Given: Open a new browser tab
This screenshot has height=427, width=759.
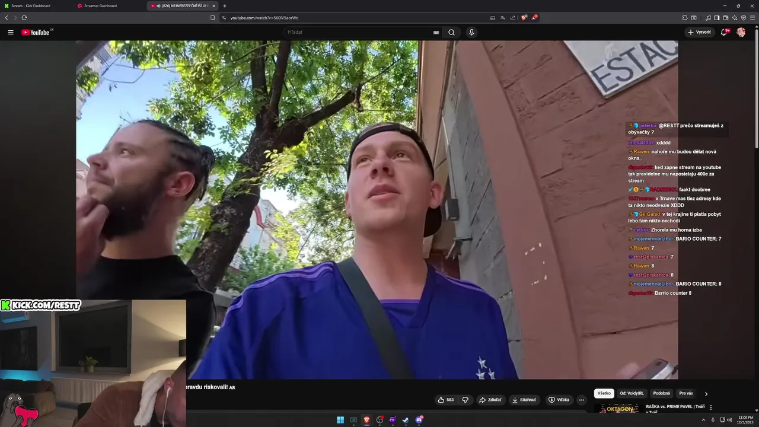Looking at the screenshot, I should click(224, 6).
